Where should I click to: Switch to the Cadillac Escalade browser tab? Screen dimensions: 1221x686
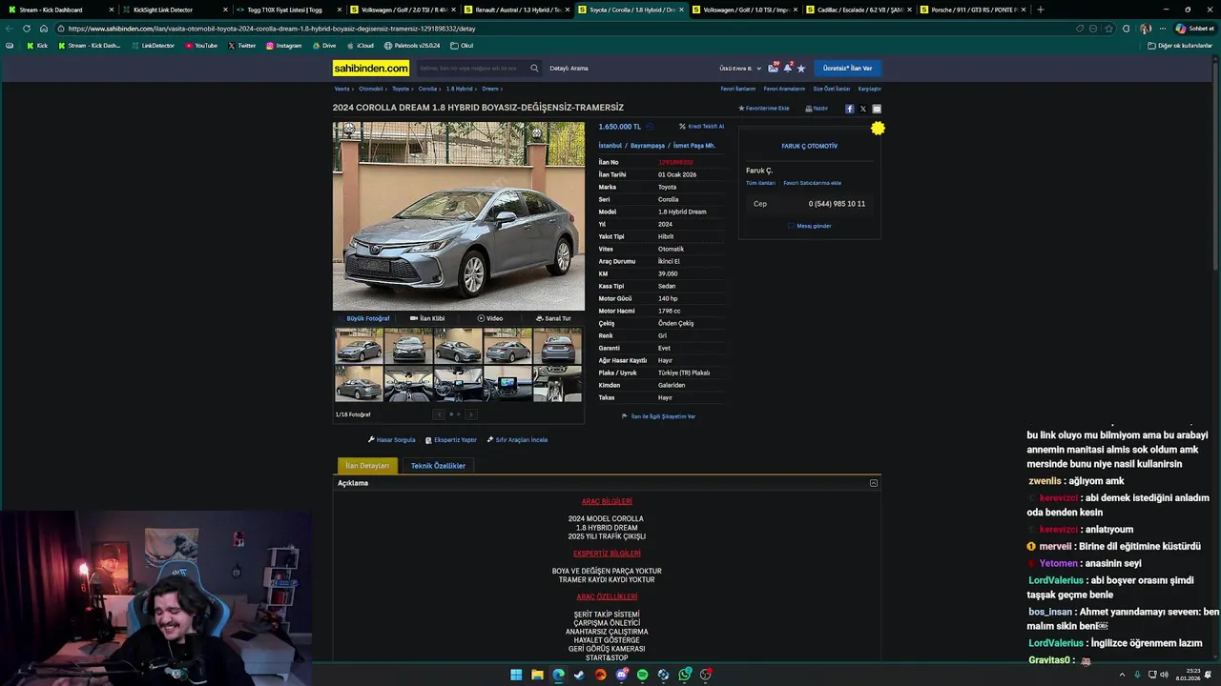click(859, 10)
